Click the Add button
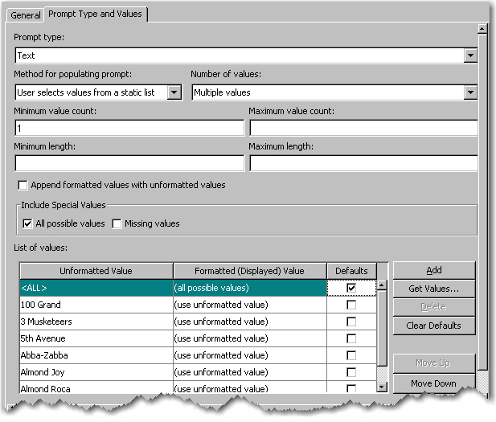Image resolution: width=496 pixels, height=422 pixels. coord(434,271)
